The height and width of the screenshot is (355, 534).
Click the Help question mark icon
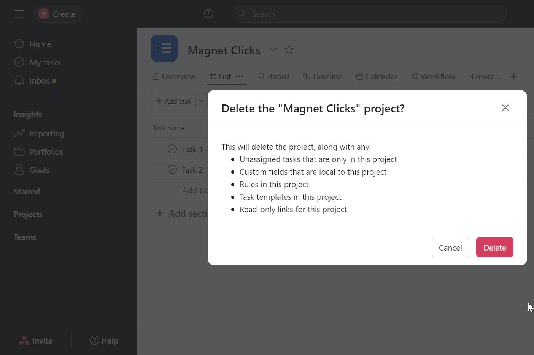tap(94, 340)
